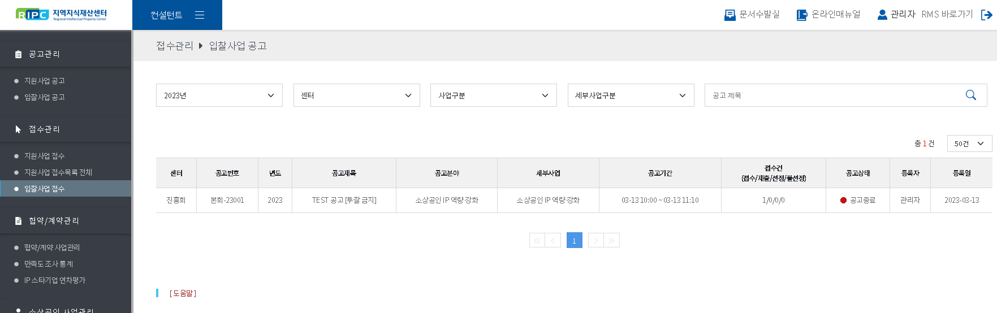The width and height of the screenshot is (997, 313).
Task: Go to the first page arrow
Action: coord(537,241)
